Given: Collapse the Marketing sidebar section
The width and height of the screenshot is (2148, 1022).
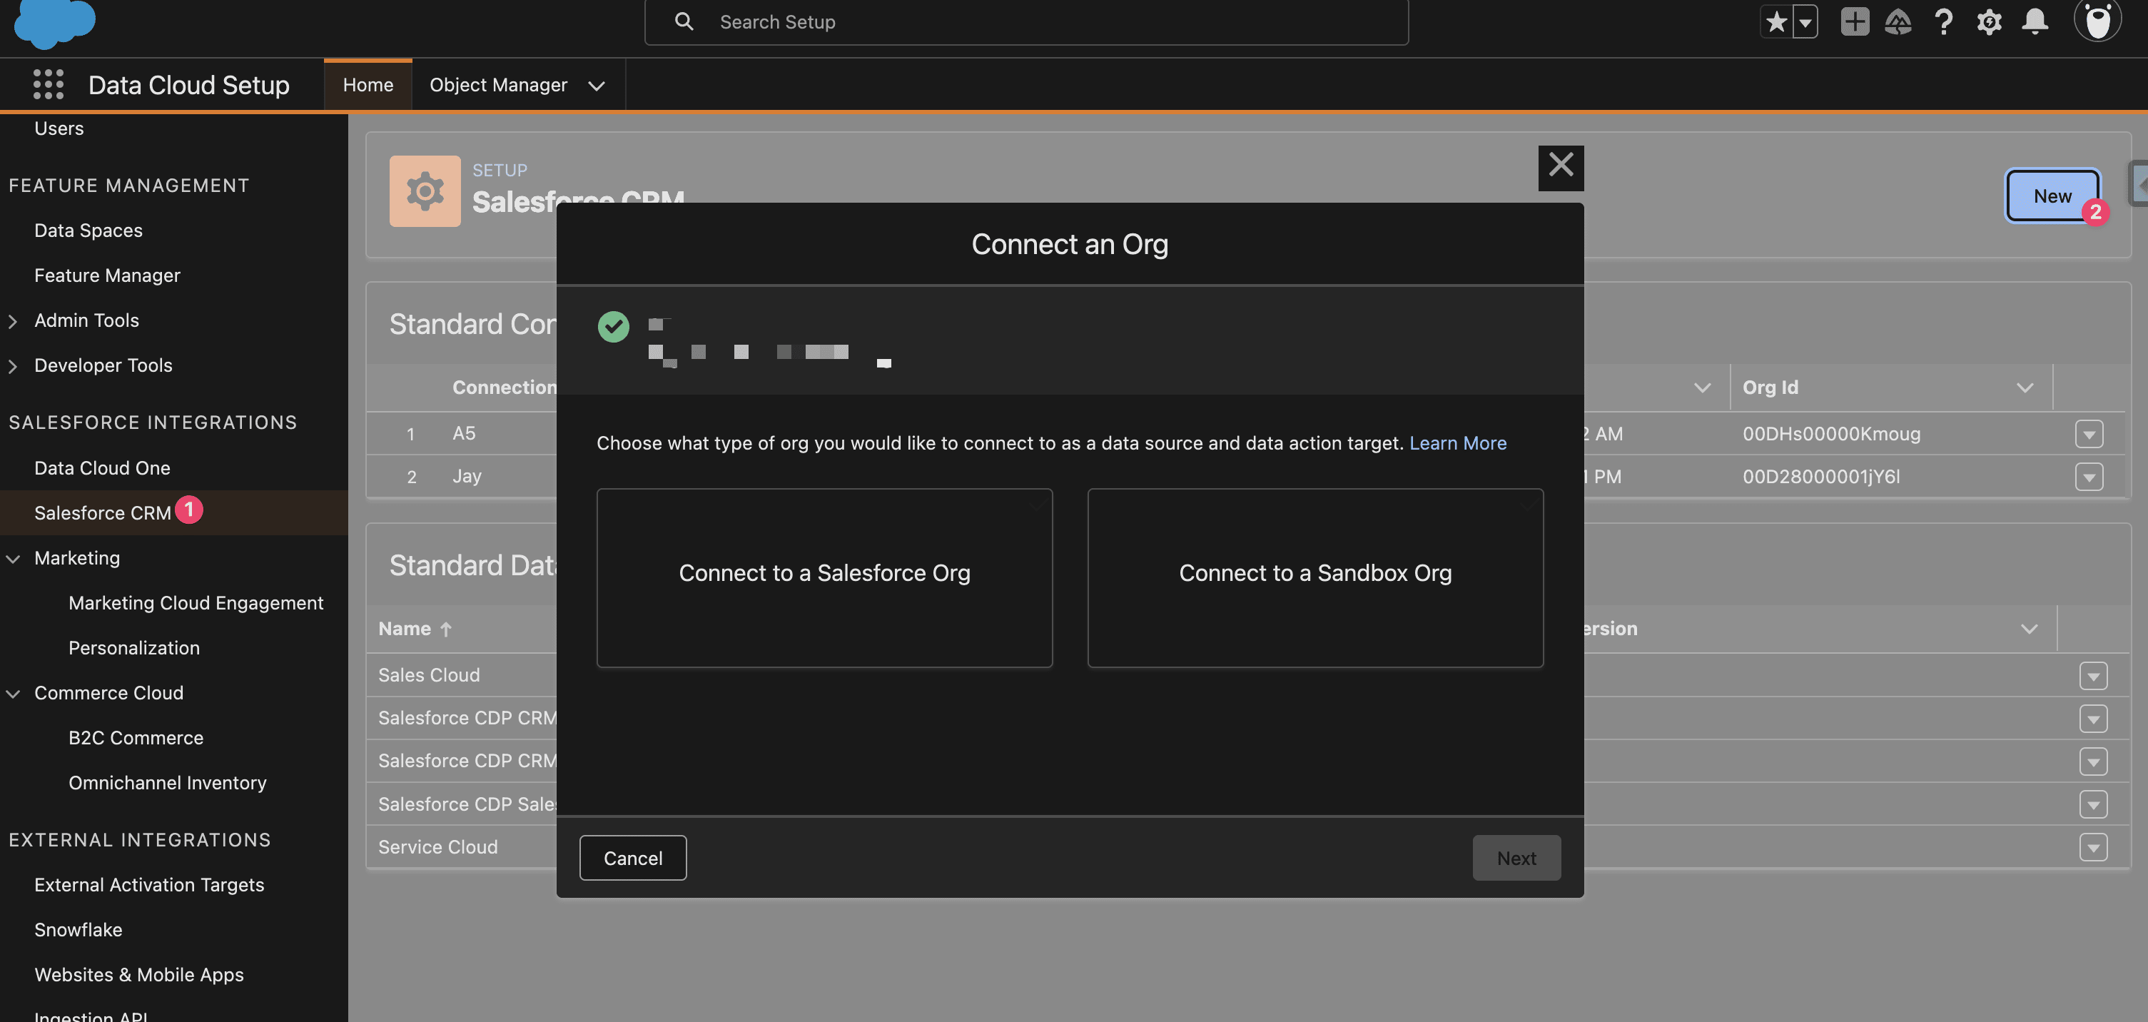Looking at the screenshot, I should [13, 559].
